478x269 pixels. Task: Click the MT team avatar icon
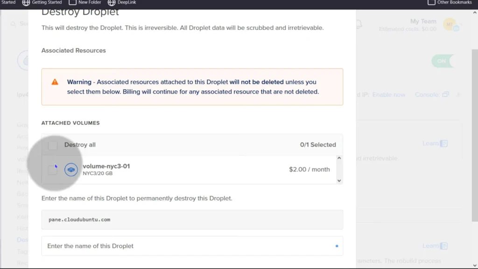click(450, 24)
